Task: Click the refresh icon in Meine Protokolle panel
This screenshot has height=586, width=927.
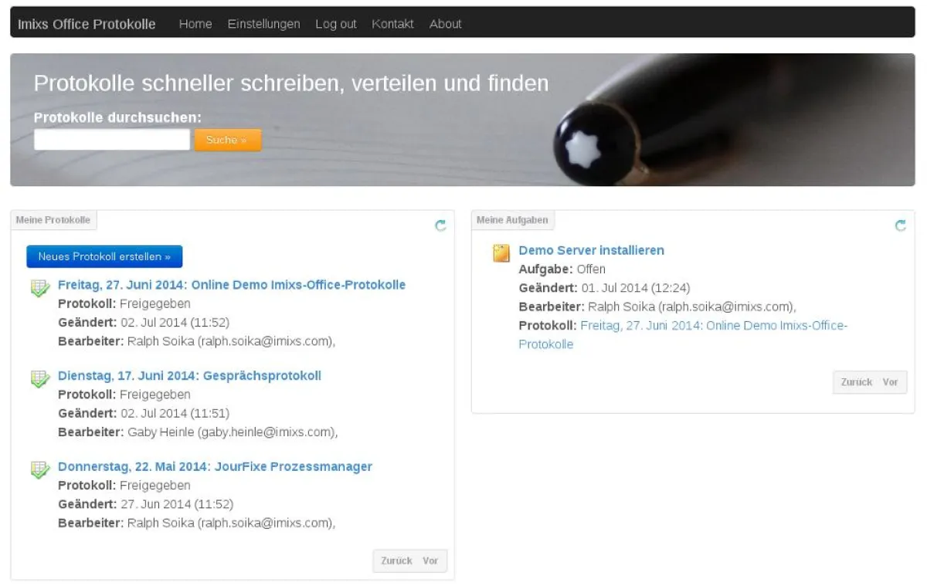Action: [x=440, y=225]
